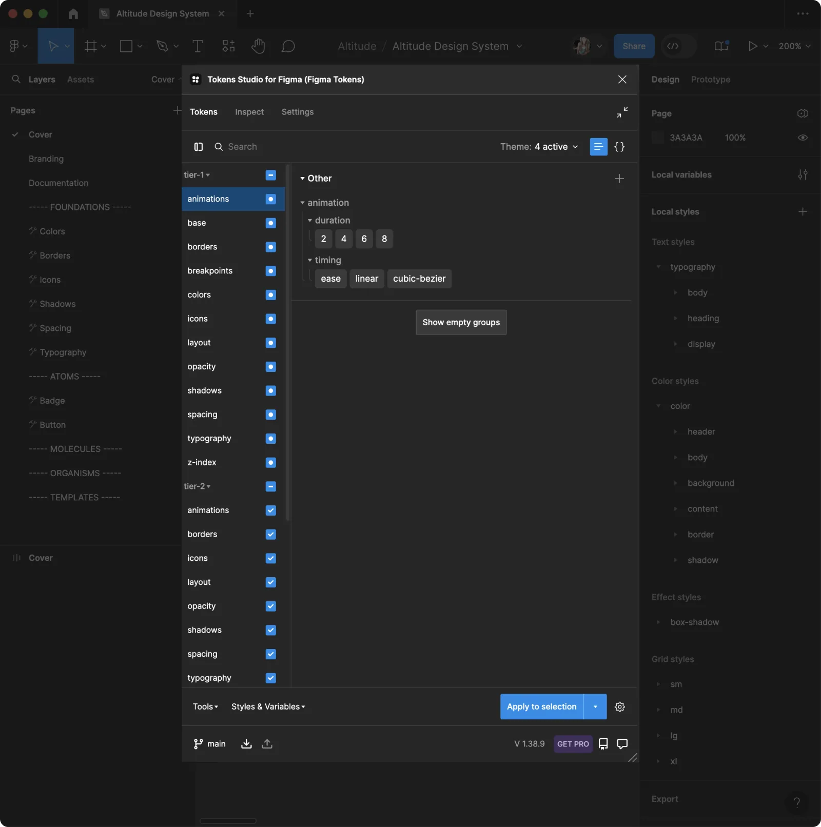Open plugin settings gear icon
The height and width of the screenshot is (827, 821).
click(620, 707)
